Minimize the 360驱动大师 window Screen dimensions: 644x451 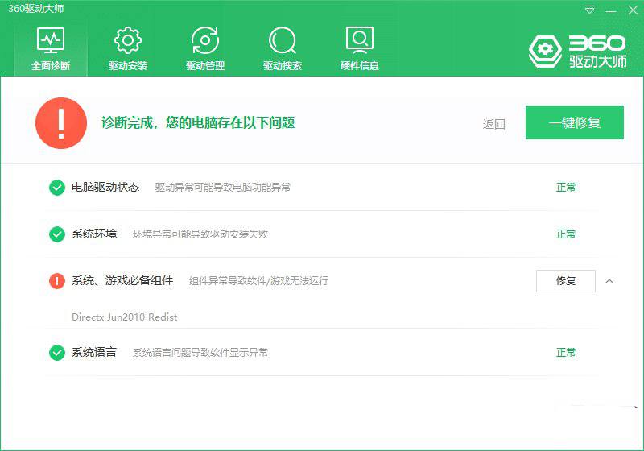(610, 10)
